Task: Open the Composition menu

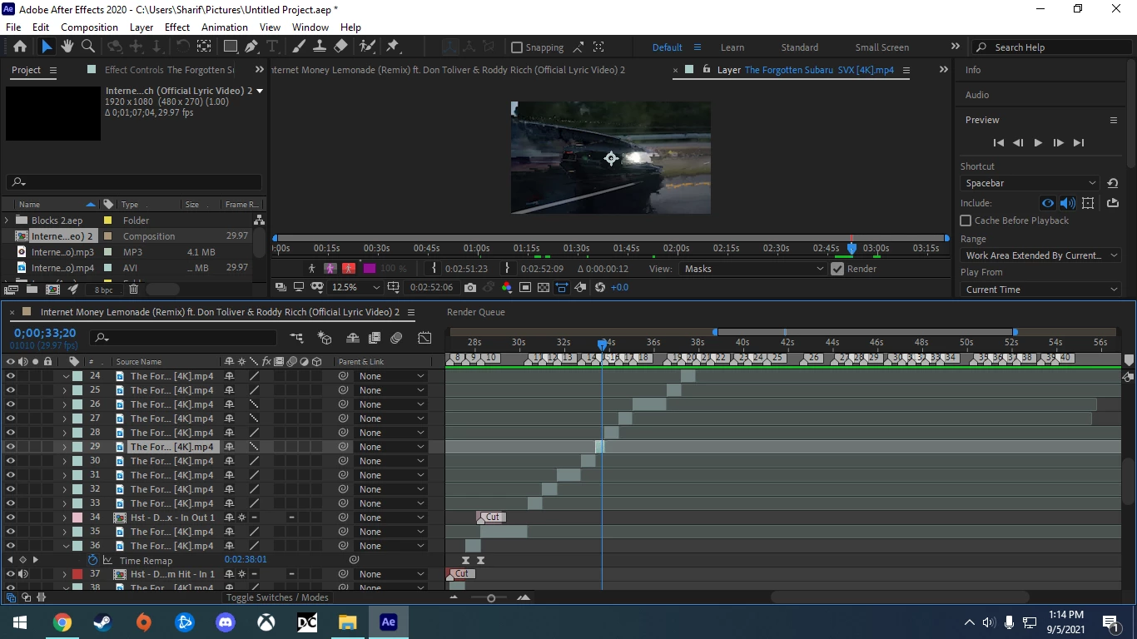Action: click(89, 27)
